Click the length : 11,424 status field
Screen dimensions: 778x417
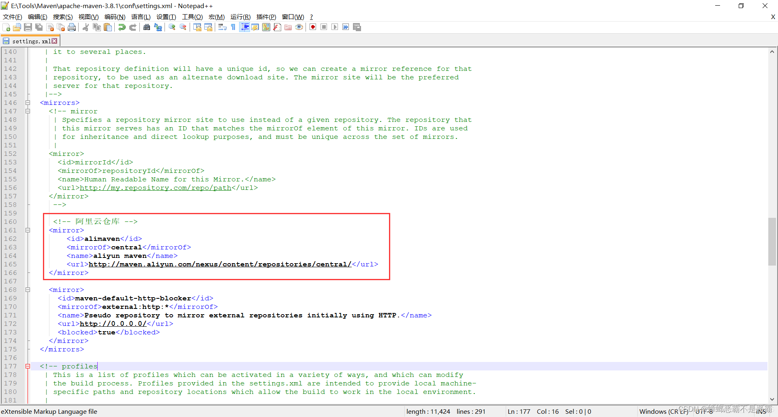point(428,412)
